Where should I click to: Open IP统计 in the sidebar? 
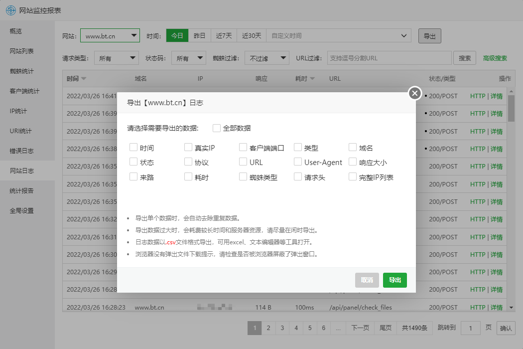coord(27,111)
